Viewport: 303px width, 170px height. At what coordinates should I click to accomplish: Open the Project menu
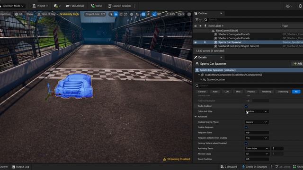pyautogui.click(x=40, y=6)
